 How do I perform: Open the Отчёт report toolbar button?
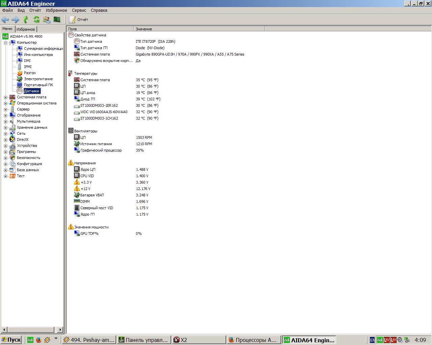tap(78, 20)
